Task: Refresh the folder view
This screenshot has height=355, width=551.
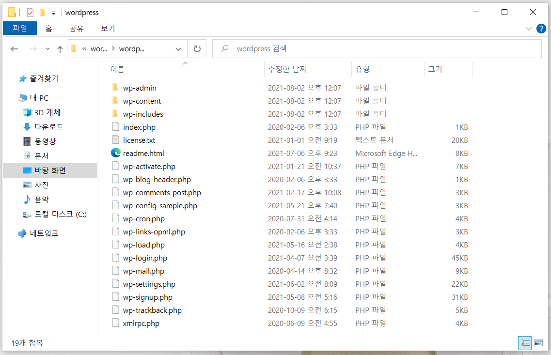Action: (x=197, y=49)
